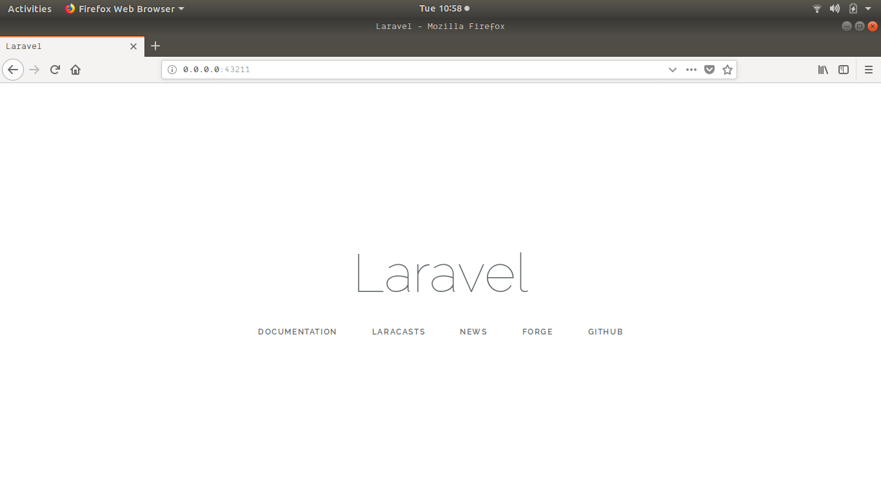The image size is (881, 495).
Task: Visit the NEWS link
Action: (473, 332)
